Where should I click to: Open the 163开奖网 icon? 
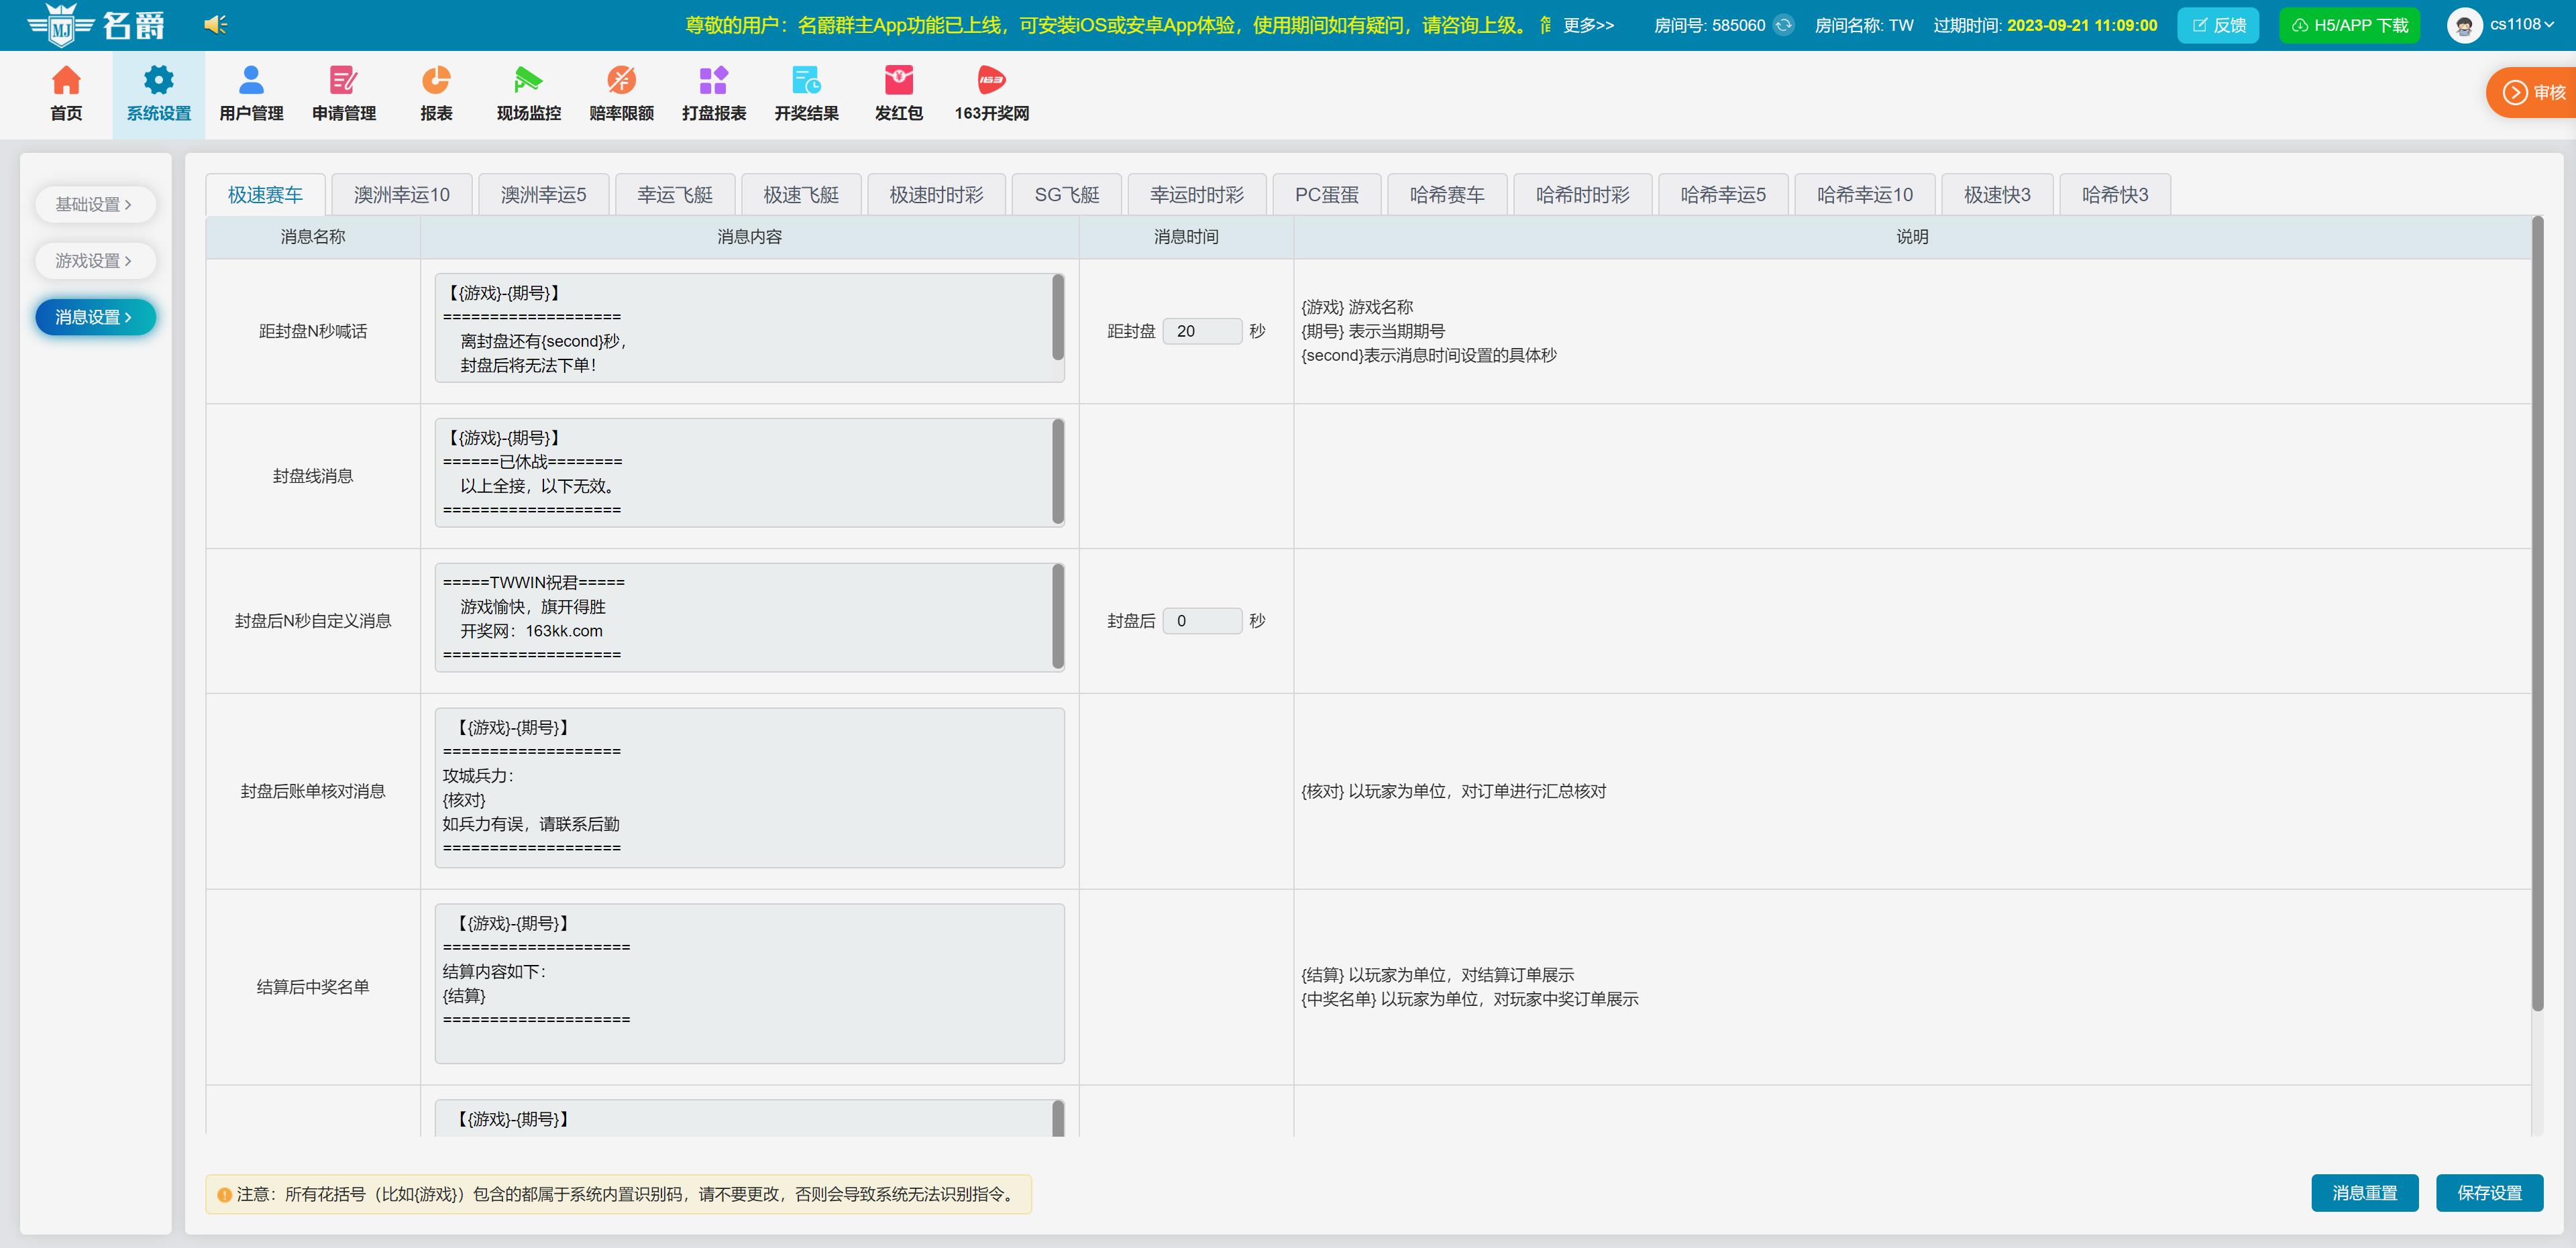point(991,81)
